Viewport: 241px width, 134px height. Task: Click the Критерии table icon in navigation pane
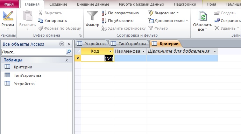[x=7, y=67]
